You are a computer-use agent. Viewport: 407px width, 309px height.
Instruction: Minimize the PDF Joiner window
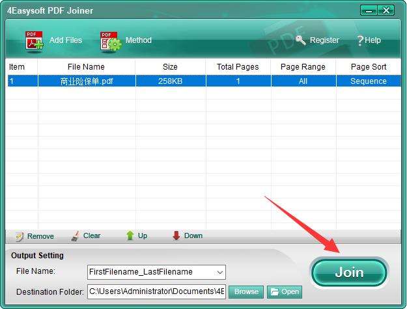(x=369, y=10)
